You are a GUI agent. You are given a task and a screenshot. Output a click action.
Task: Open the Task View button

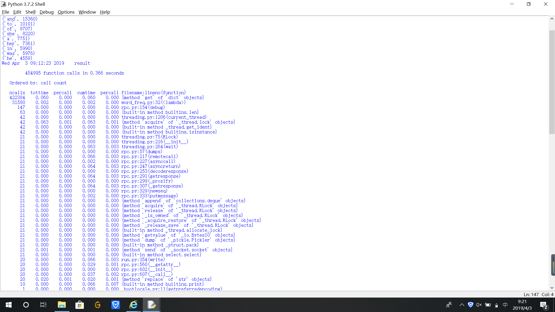click(43, 305)
